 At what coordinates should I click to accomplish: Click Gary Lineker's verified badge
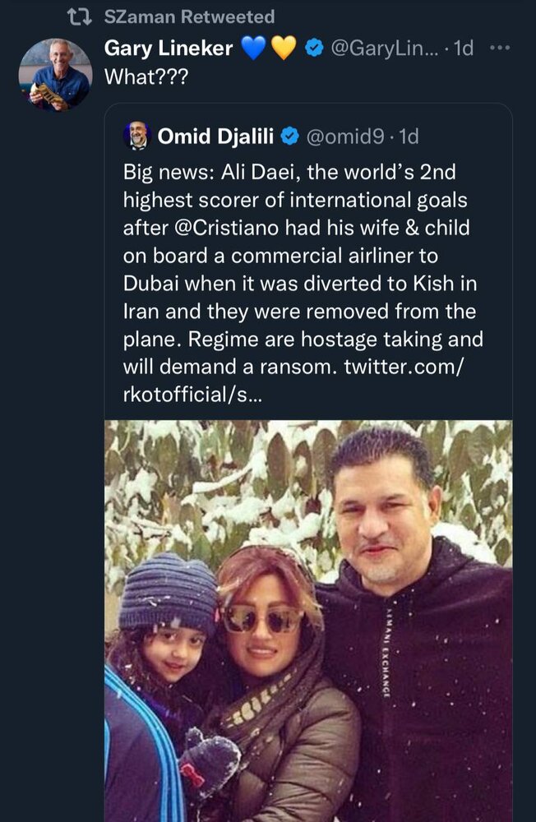click(313, 49)
